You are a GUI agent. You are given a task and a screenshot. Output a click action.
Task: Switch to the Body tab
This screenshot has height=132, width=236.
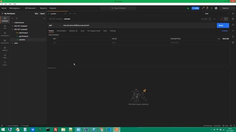pos(83,31)
